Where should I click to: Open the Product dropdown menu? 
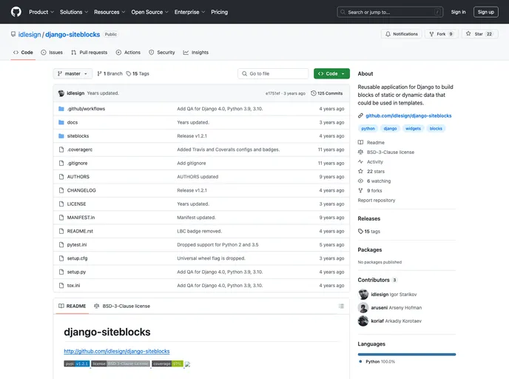coord(41,12)
